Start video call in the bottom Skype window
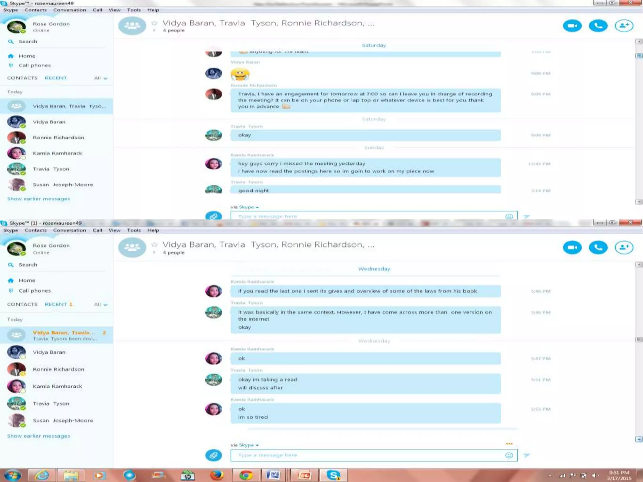The width and height of the screenshot is (643, 482). tap(572, 247)
